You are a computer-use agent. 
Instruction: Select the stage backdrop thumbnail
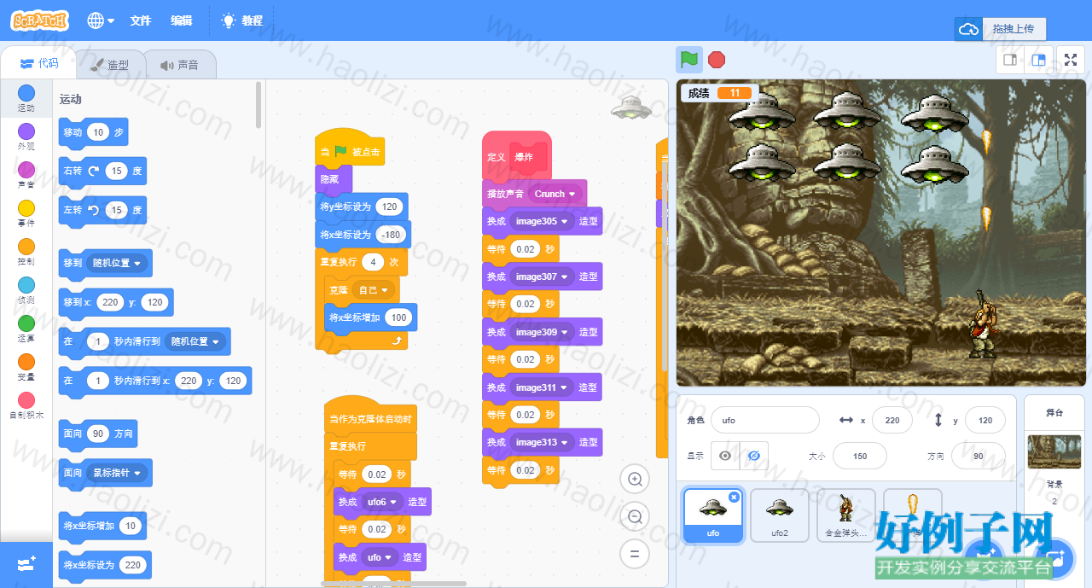point(1054,451)
